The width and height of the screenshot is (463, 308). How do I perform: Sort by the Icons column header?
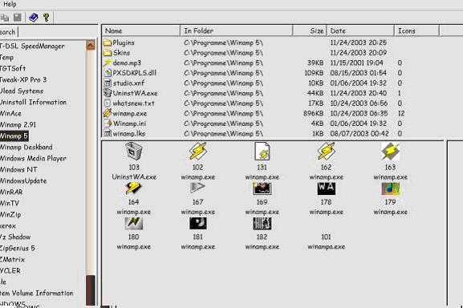point(416,30)
